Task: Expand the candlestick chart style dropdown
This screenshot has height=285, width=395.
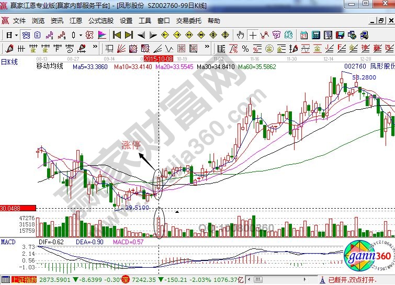Action: point(80,35)
